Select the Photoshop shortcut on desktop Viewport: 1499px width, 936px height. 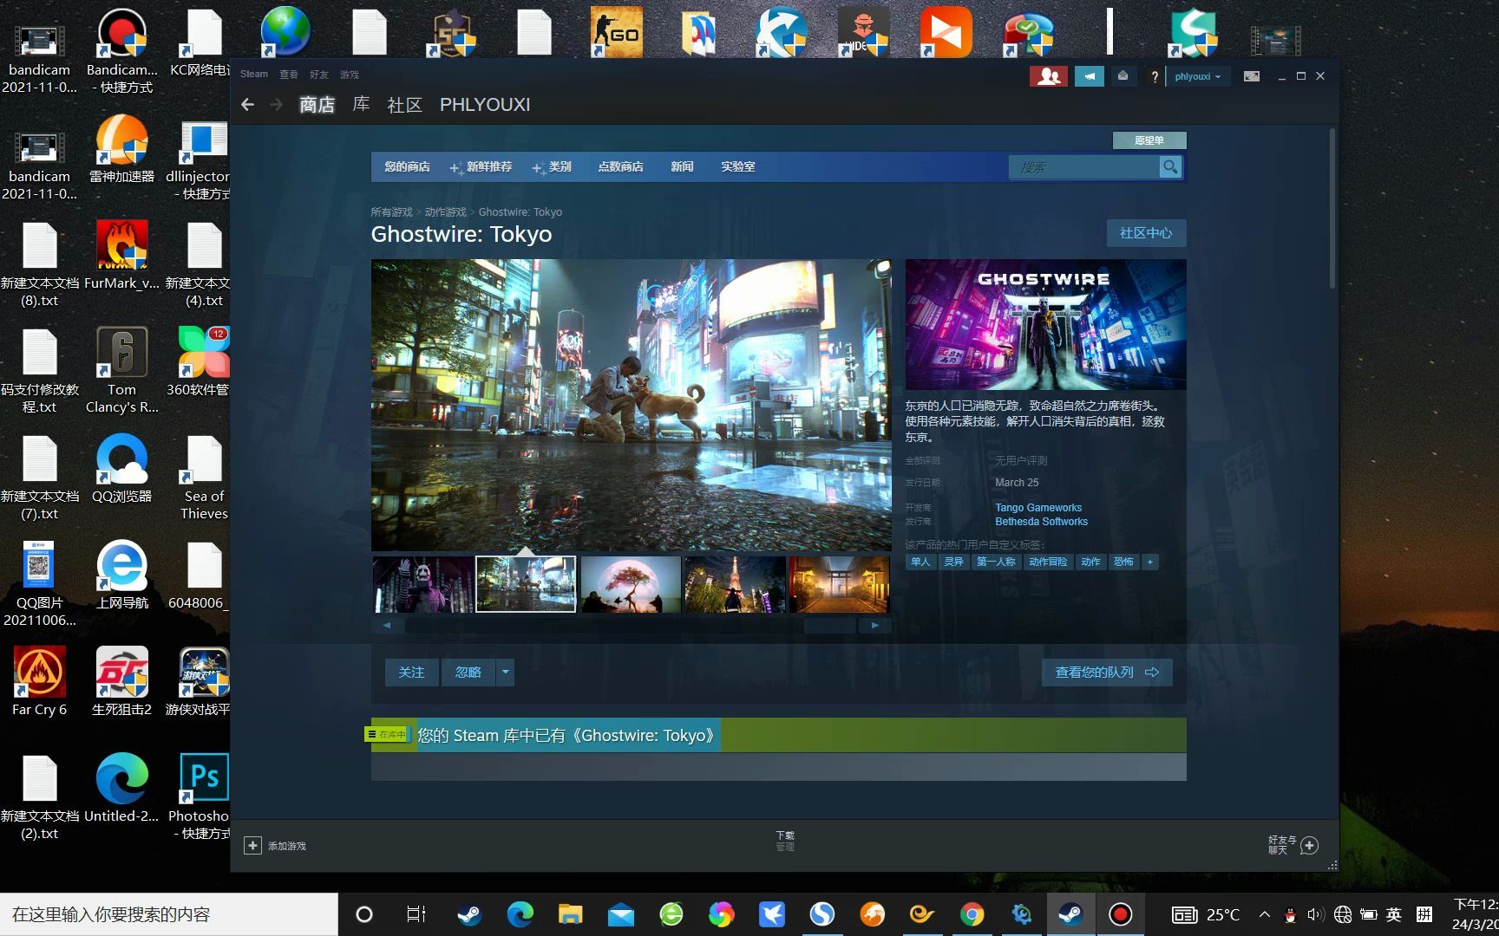[x=204, y=796]
